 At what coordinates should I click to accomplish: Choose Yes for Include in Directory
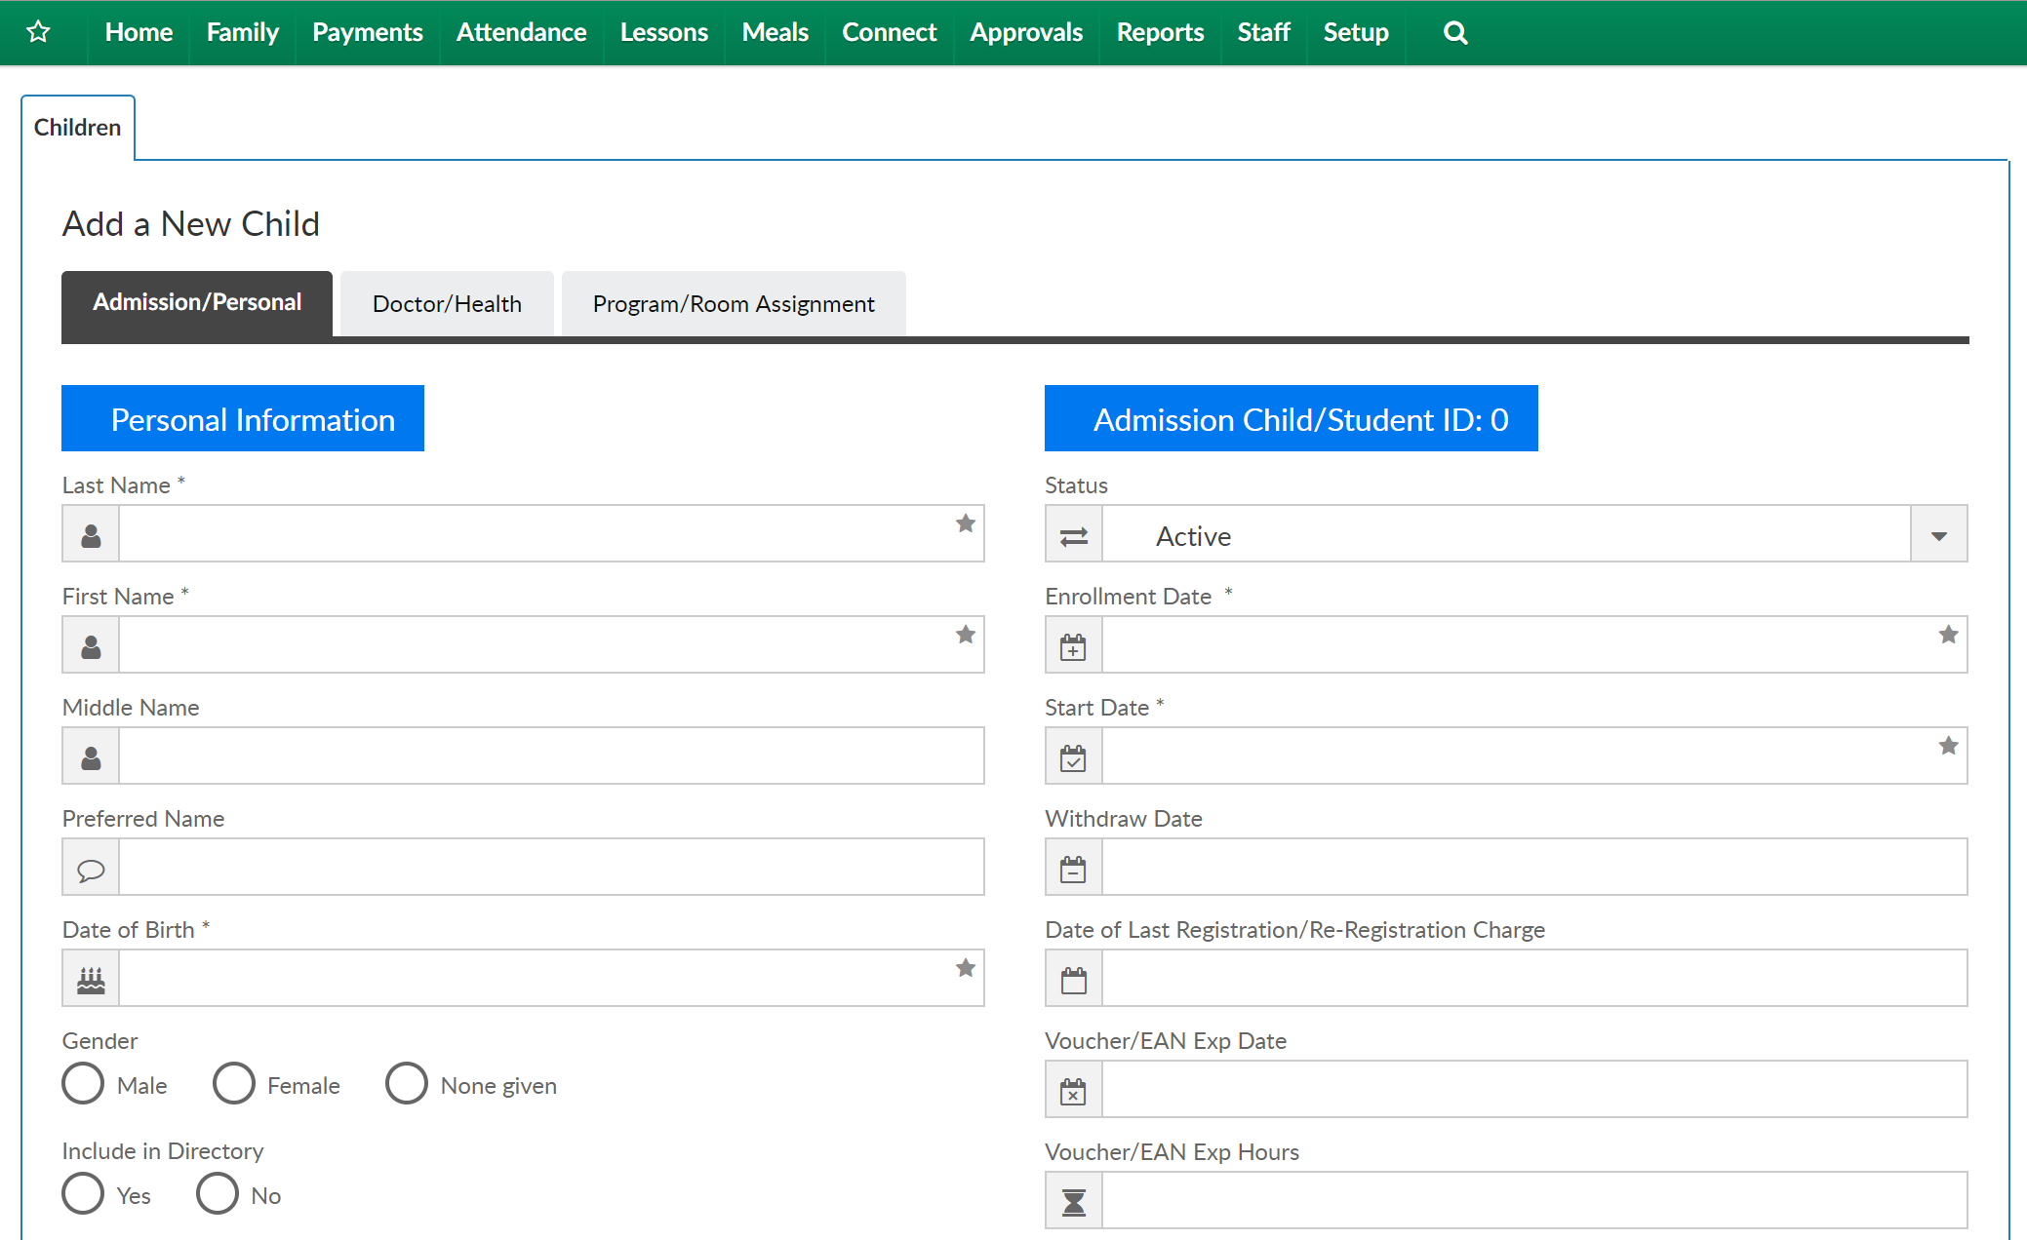coord(83,1194)
